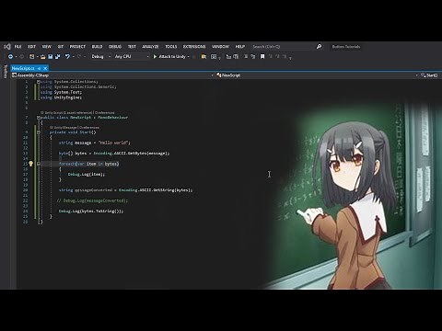Click the Save All toolbar icon
The image size is (442, 331).
click(x=57, y=57)
